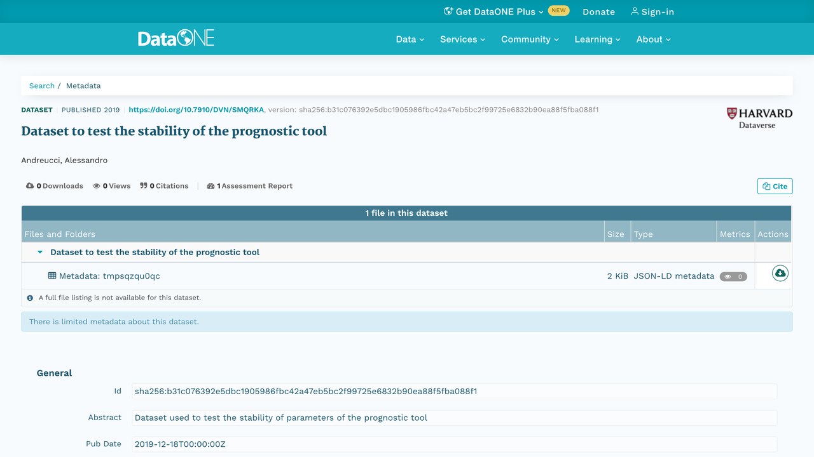Click the Sign-in user icon

[x=635, y=11]
